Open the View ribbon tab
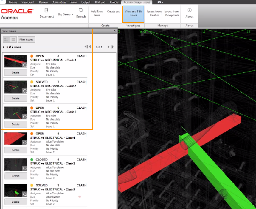Screen dimensions: 256x209 point(74,2)
